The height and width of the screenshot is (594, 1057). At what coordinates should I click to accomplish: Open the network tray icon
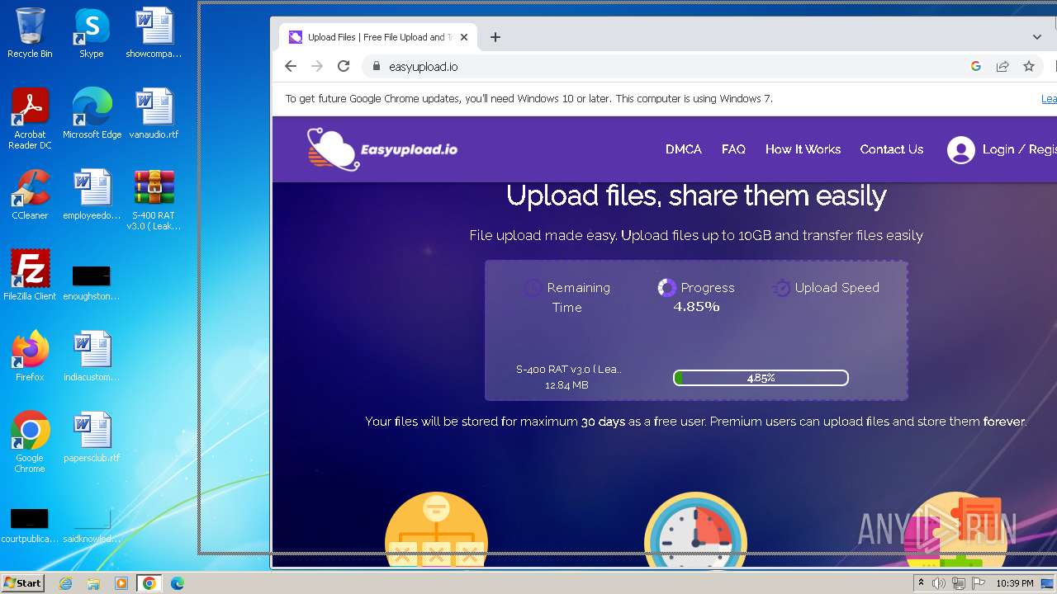[x=959, y=583]
